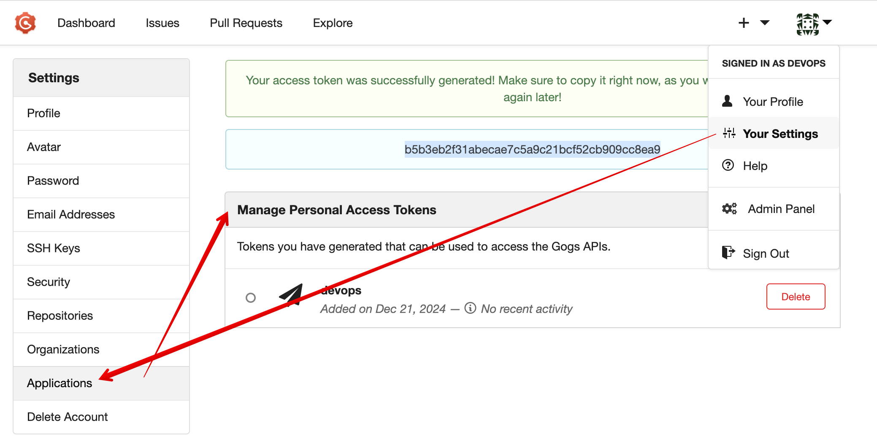The width and height of the screenshot is (877, 442).
Task: Open the Security settings section
Action: pyautogui.click(x=101, y=282)
